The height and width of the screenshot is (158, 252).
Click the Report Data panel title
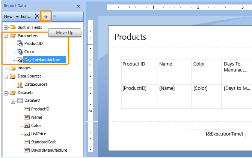click(15, 6)
